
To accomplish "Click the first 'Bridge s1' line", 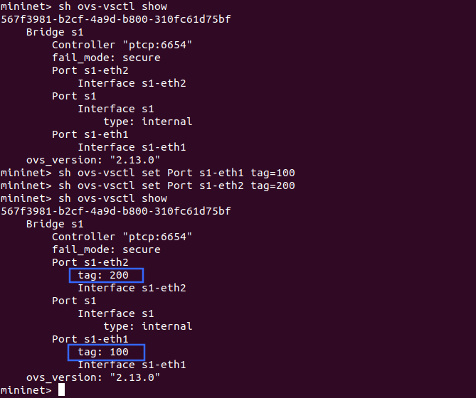I will coord(55,32).
